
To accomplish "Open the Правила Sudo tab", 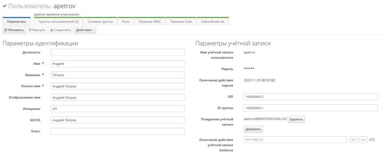I will (x=181, y=22).
